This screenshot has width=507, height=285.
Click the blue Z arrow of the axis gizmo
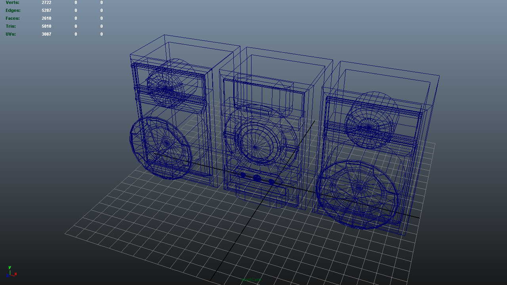coord(8,275)
